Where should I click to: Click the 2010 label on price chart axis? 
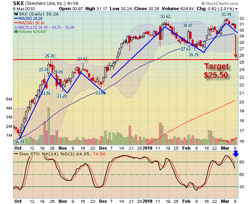pyautogui.click(x=147, y=148)
